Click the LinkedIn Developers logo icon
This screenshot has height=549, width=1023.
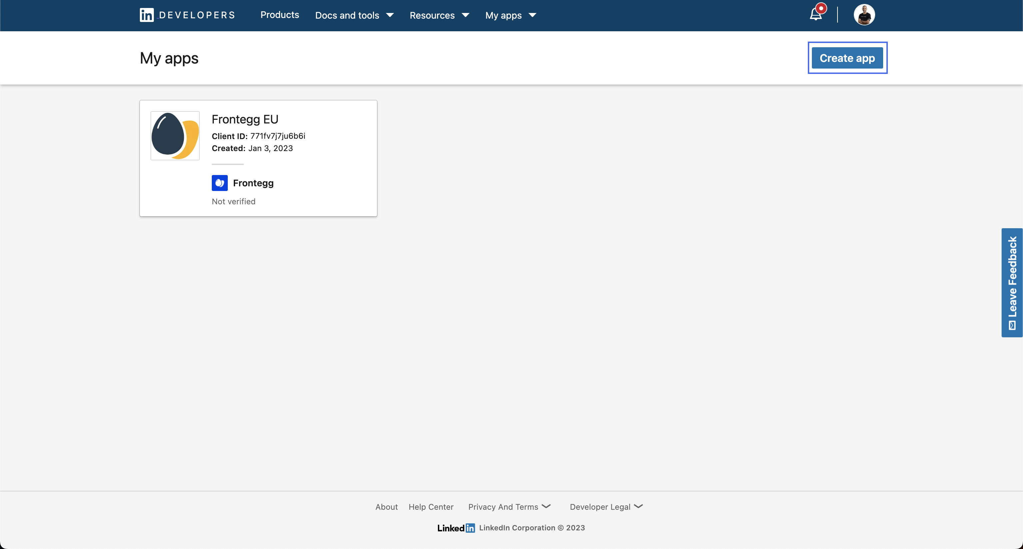click(147, 15)
